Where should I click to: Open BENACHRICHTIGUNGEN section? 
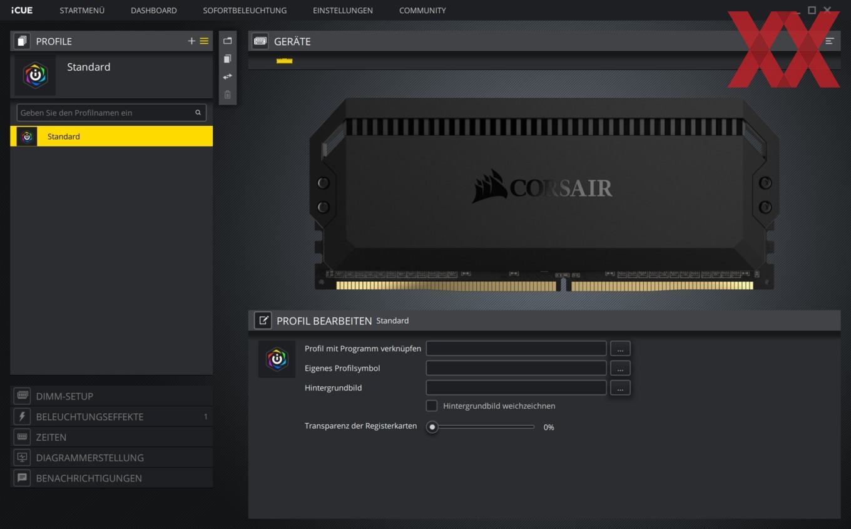(111, 478)
